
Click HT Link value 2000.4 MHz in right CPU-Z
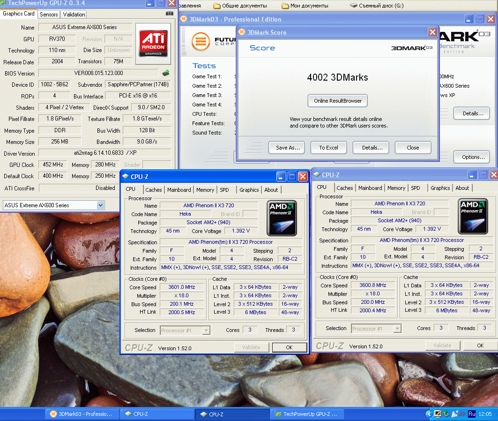pyautogui.click(x=373, y=310)
